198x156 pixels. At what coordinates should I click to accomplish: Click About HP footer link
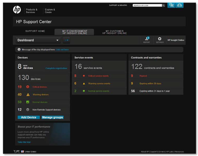145,152
